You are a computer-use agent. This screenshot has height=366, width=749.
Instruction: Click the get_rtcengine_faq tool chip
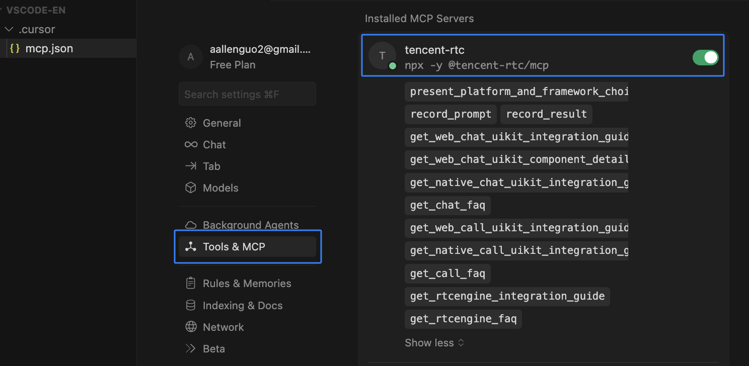pyautogui.click(x=463, y=319)
